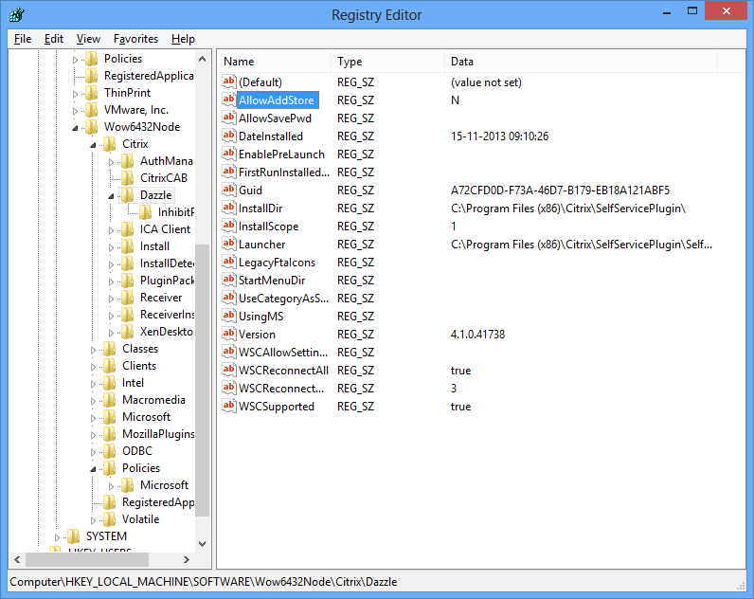754x599 pixels.
Task: Click the Version value icon
Action: (229, 334)
